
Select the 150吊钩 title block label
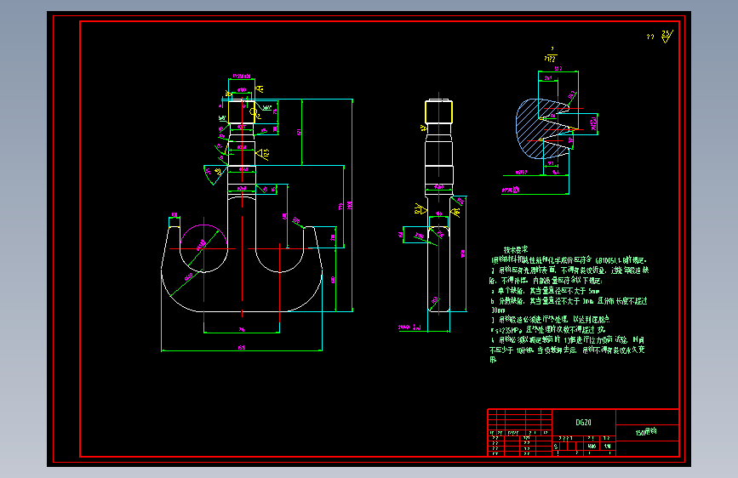(646, 432)
